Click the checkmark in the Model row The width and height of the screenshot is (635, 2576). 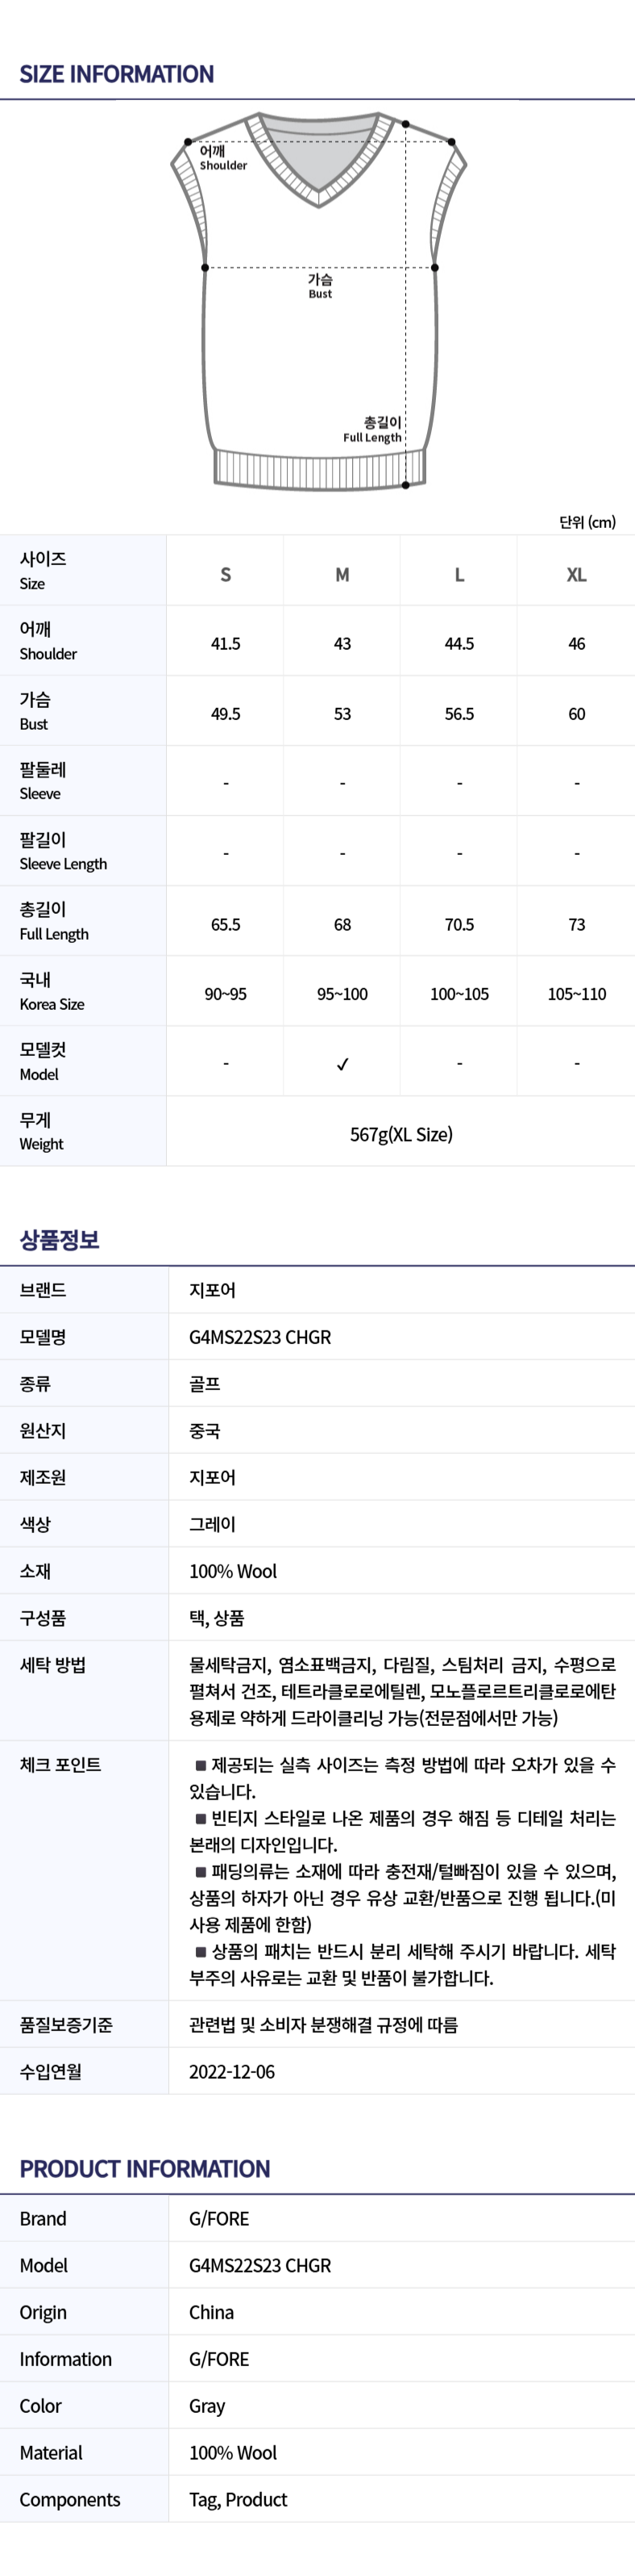(x=342, y=1064)
